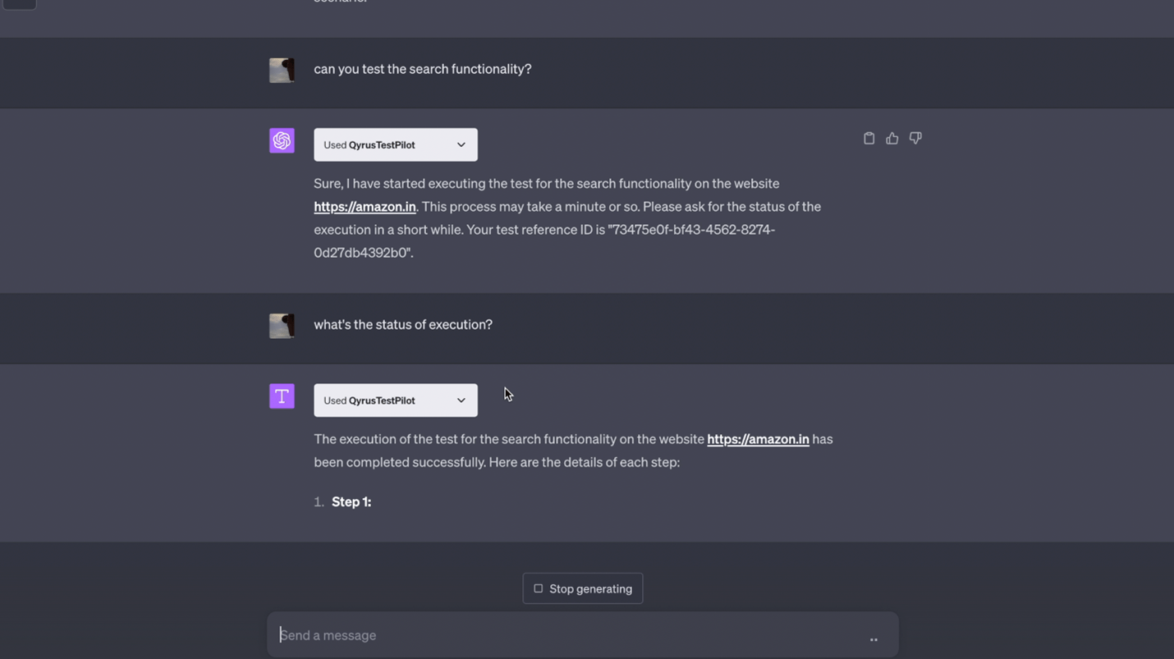Expand the second 'Used QyrusTestPilot' chevron
Image resolution: width=1174 pixels, height=659 pixels.
coord(462,400)
